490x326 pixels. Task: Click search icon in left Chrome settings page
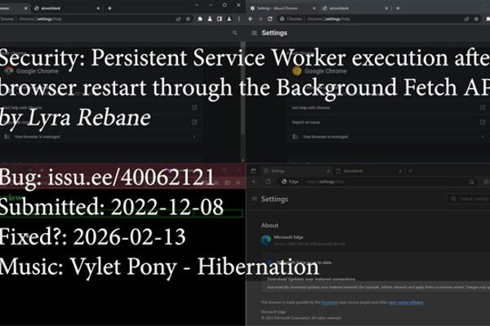pos(235,33)
